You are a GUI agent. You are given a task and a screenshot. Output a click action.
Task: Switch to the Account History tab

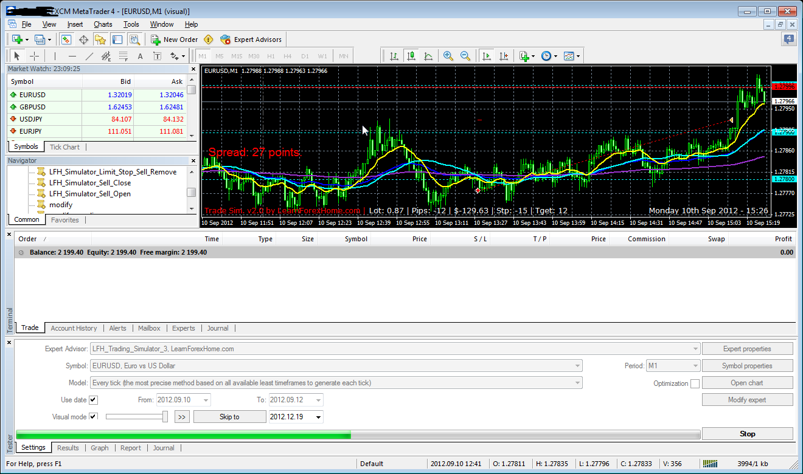pyautogui.click(x=74, y=328)
